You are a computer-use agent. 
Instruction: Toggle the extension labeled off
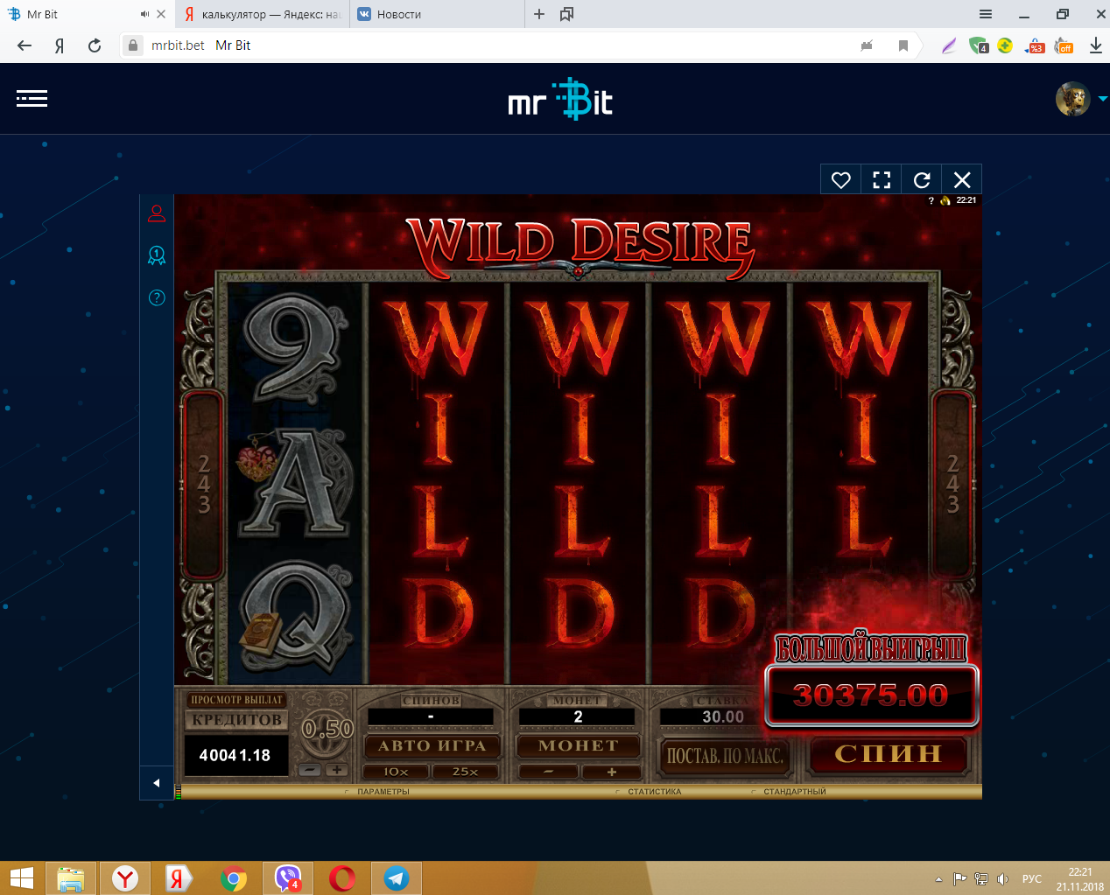1064,45
